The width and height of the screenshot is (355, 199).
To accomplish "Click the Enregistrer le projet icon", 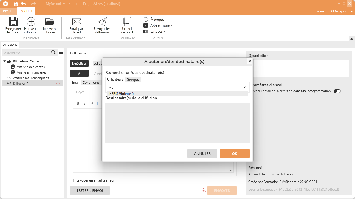I will (13, 22).
